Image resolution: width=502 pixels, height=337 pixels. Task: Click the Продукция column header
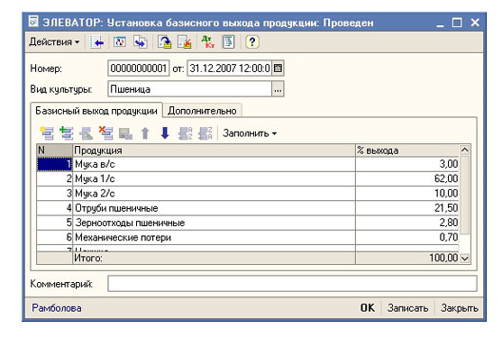[x=214, y=150]
